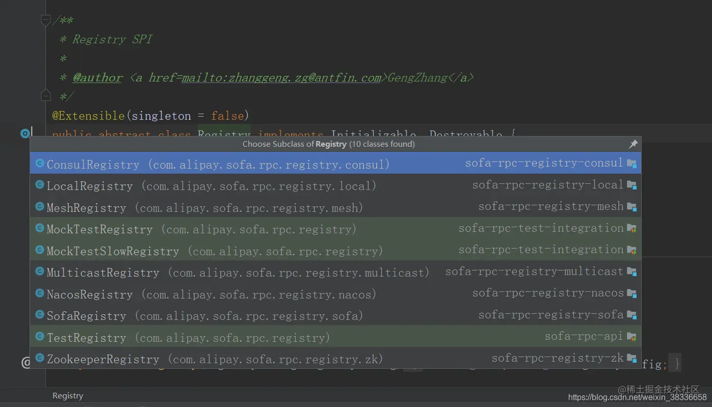Click the 'false' keyword value
The width and height of the screenshot is (712, 407).
tap(227, 116)
